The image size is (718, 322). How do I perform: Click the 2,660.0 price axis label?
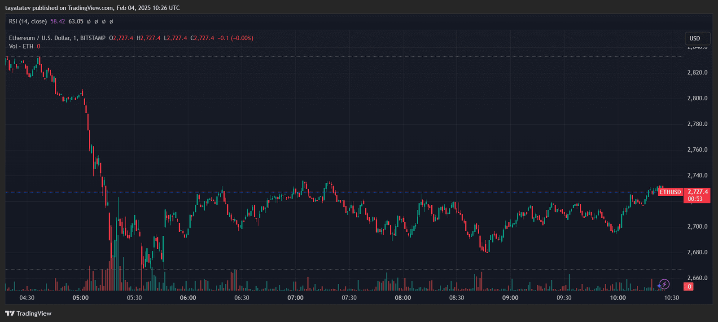tap(697, 278)
